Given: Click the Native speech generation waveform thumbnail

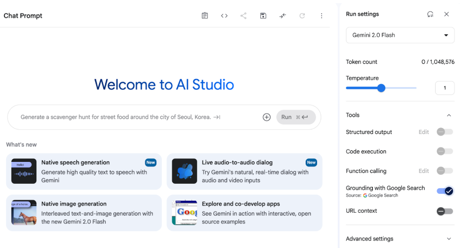Looking at the screenshot, I should tap(24, 171).
